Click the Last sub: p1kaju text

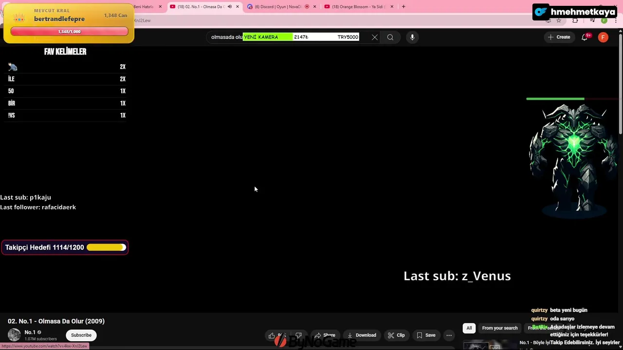pos(25,197)
